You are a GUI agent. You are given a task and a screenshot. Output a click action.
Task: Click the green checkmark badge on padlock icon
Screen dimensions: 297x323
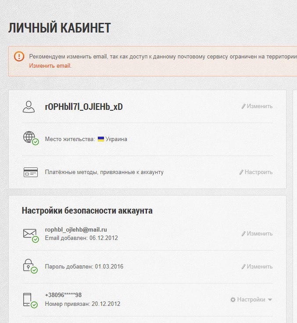point(34,270)
